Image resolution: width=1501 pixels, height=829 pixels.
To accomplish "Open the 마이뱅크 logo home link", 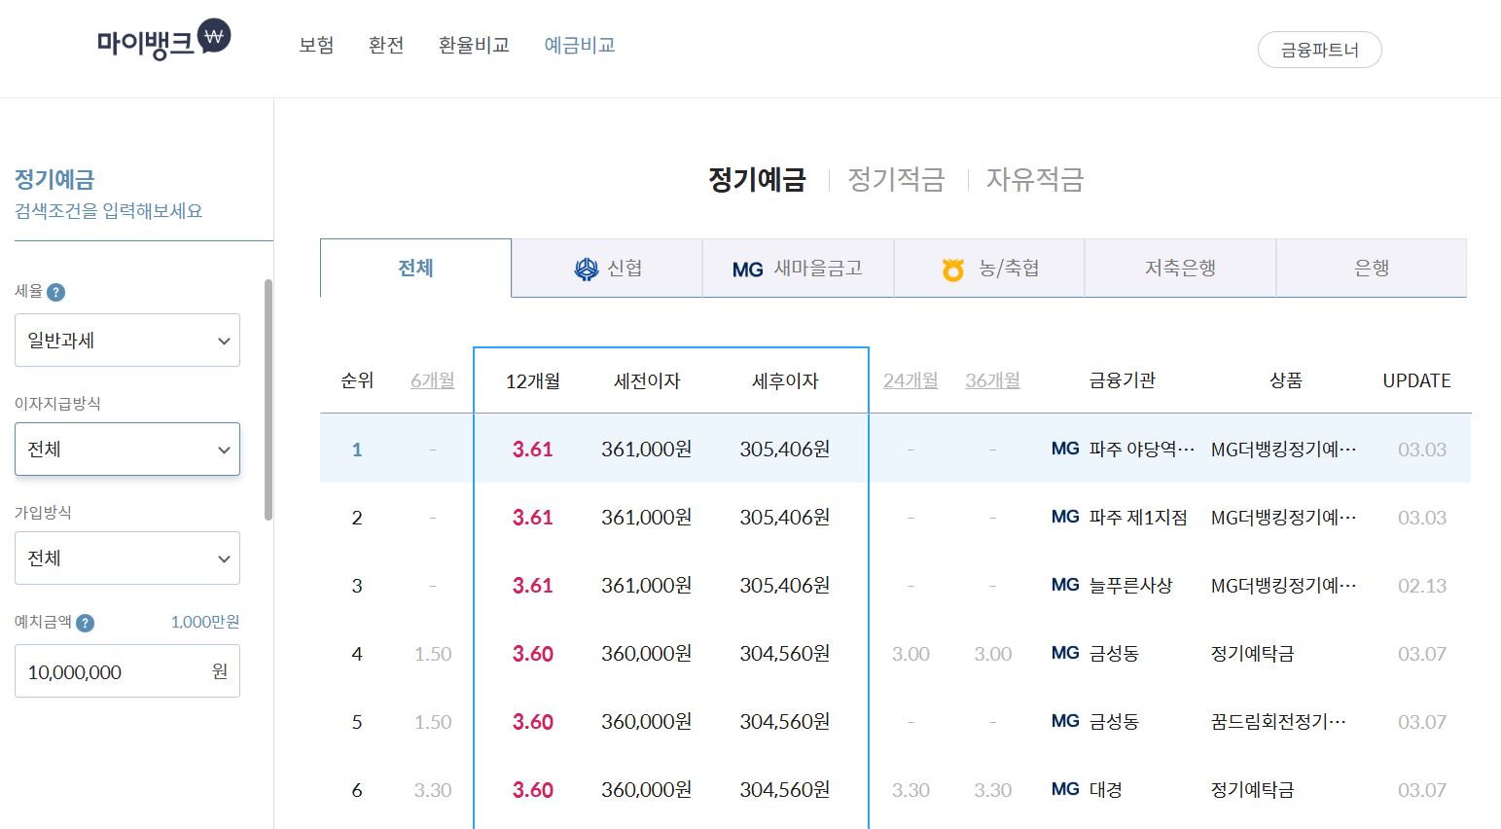I will pos(163,41).
